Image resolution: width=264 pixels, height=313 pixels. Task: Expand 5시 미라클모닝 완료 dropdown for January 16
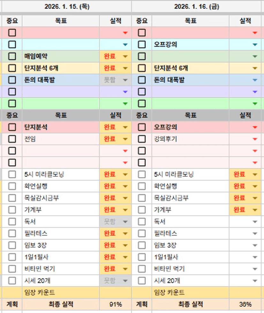click(x=255, y=175)
